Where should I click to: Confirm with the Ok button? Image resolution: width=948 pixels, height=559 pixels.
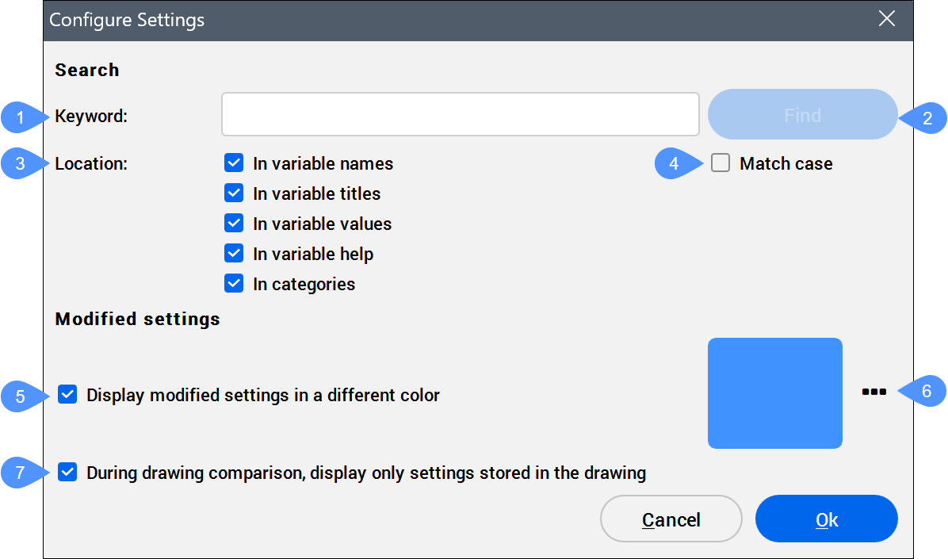826,519
